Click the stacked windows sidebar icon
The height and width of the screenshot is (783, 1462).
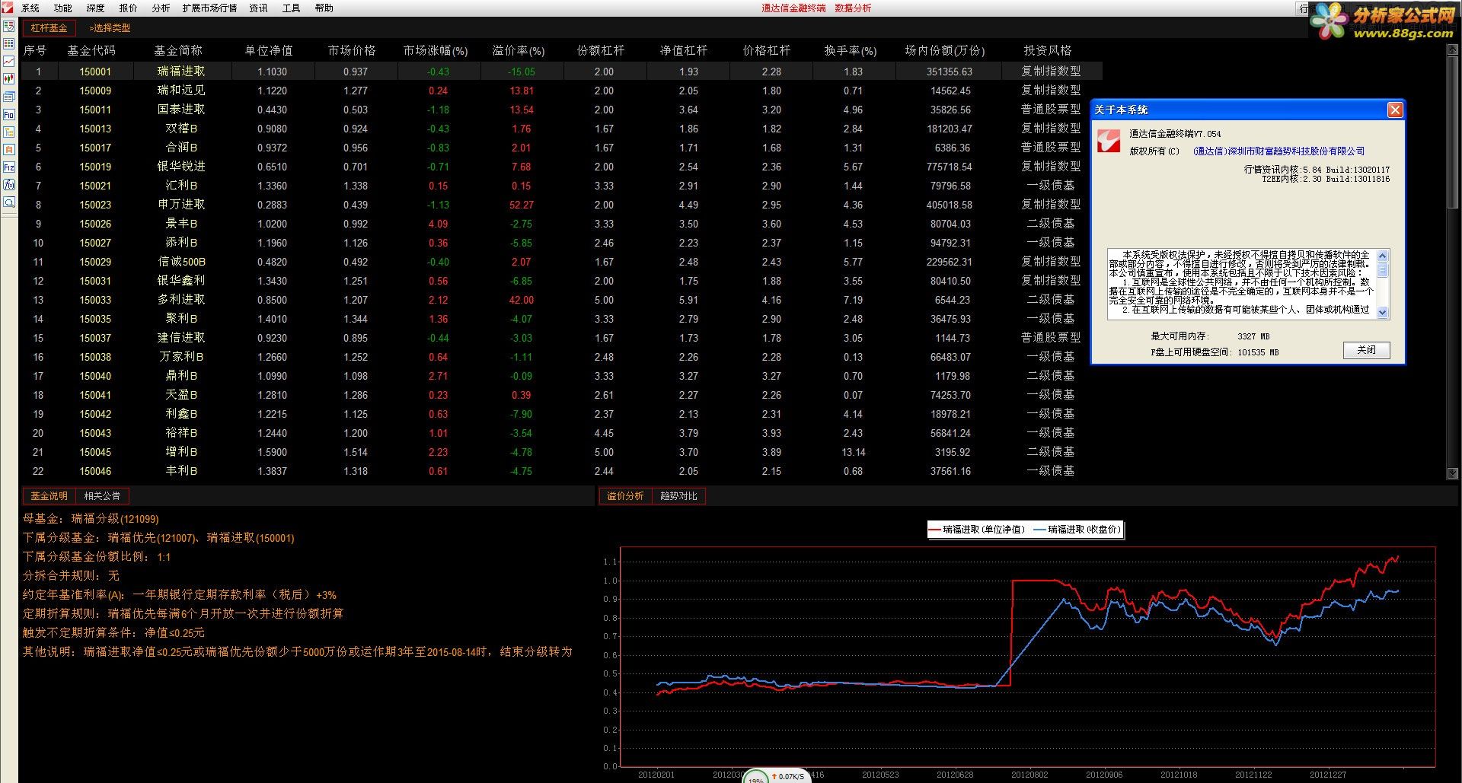9,97
